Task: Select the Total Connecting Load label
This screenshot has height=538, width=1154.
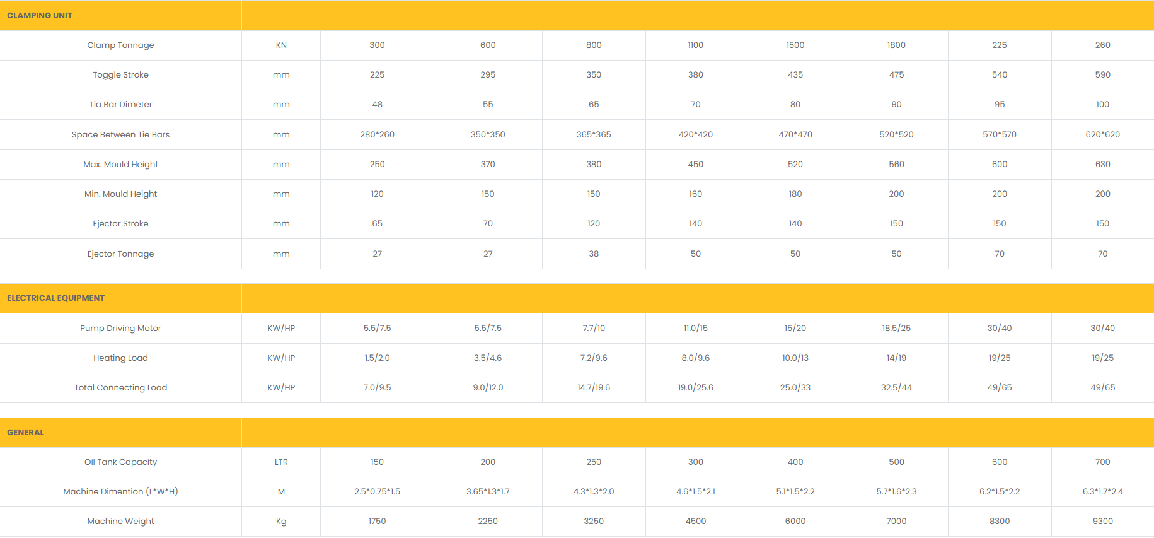Action: point(120,387)
